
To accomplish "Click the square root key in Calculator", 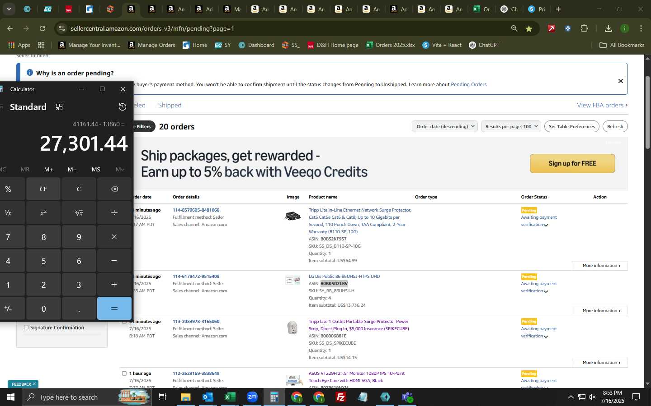I will (x=79, y=213).
